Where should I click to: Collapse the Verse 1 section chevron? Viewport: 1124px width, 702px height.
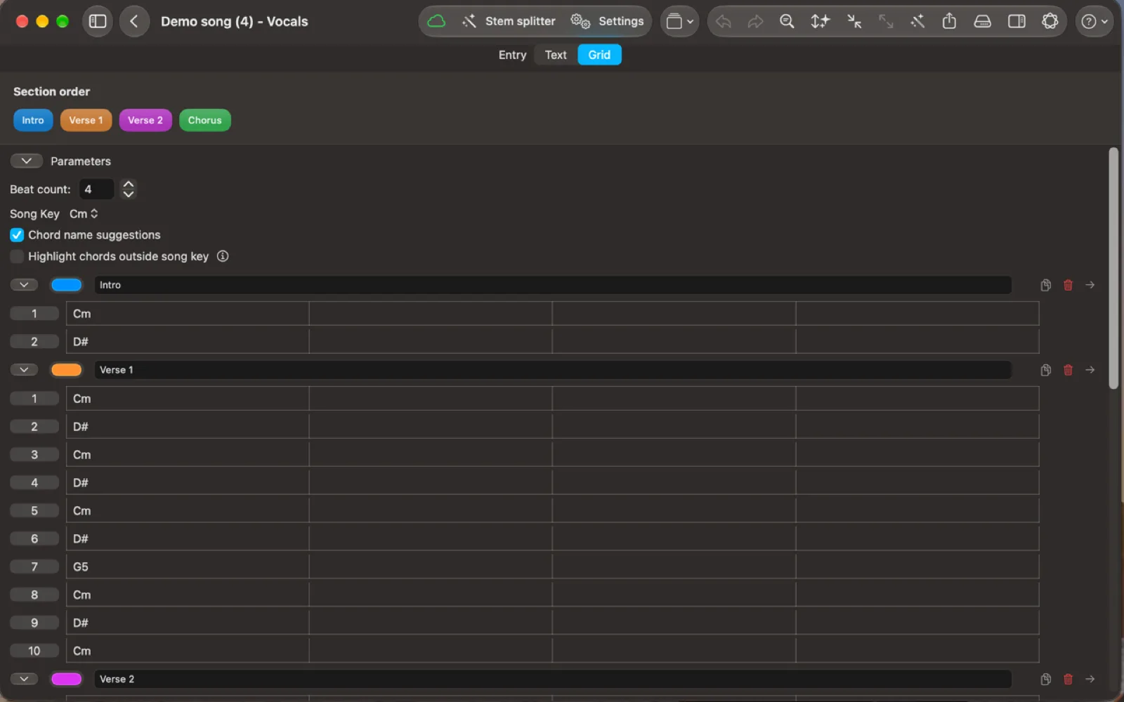click(x=24, y=370)
